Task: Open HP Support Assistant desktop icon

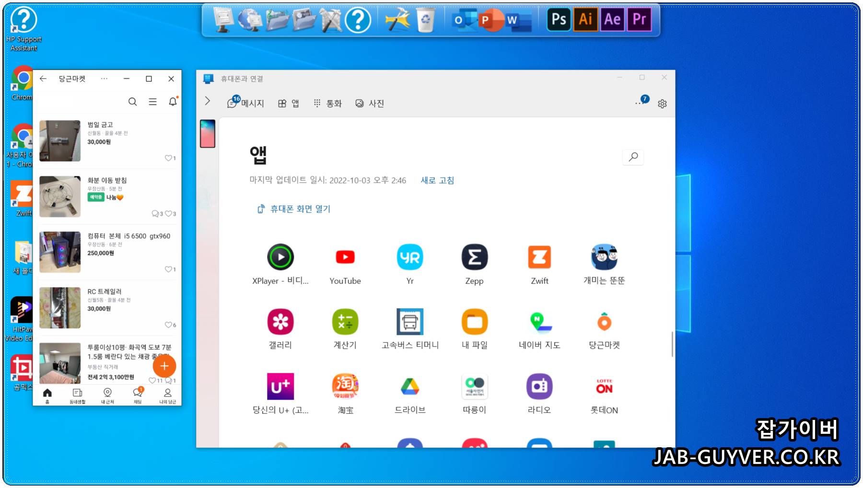Action: [x=23, y=29]
